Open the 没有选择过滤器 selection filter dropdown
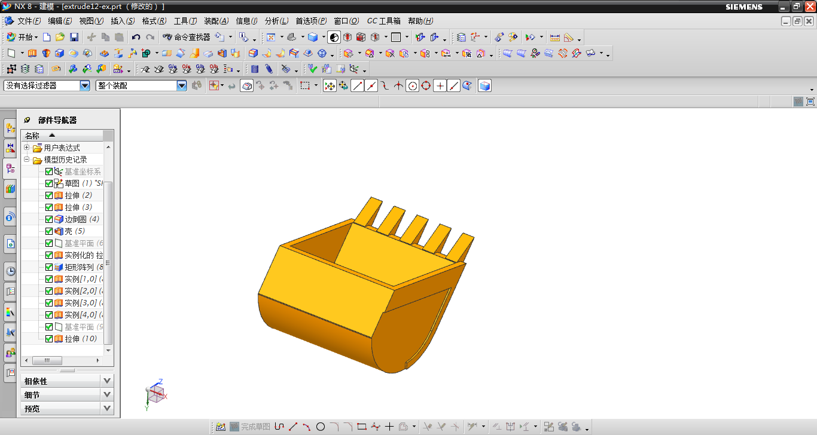The image size is (817, 435). (x=84, y=86)
